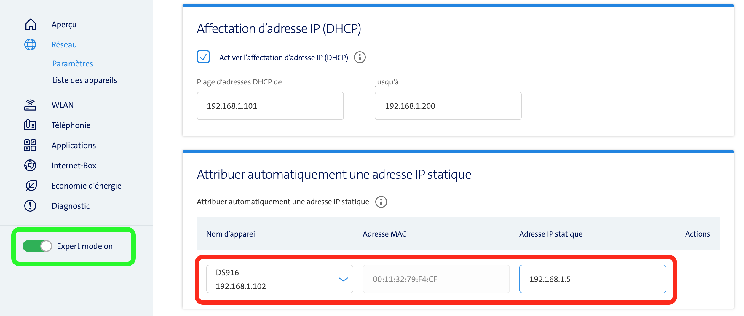
Task: Open the Internet-Box section
Action: pyautogui.click(x=74, y=165)
